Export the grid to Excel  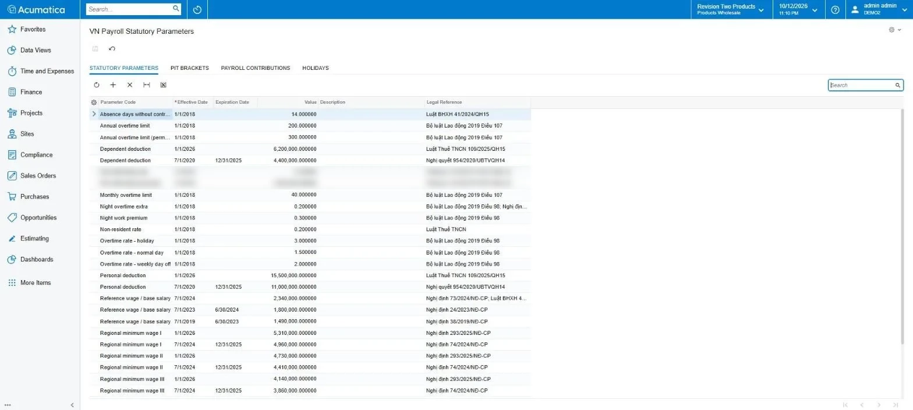click(x=164, y=85)
